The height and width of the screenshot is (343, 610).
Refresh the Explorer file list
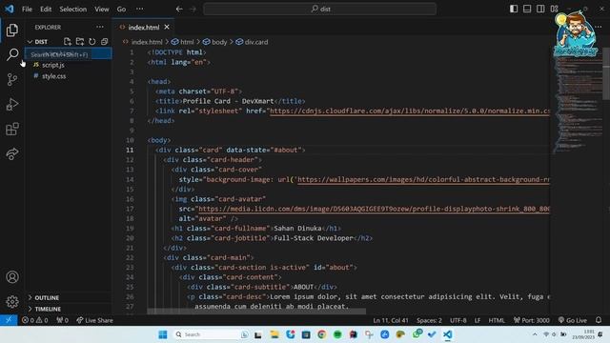click(92, 42)
